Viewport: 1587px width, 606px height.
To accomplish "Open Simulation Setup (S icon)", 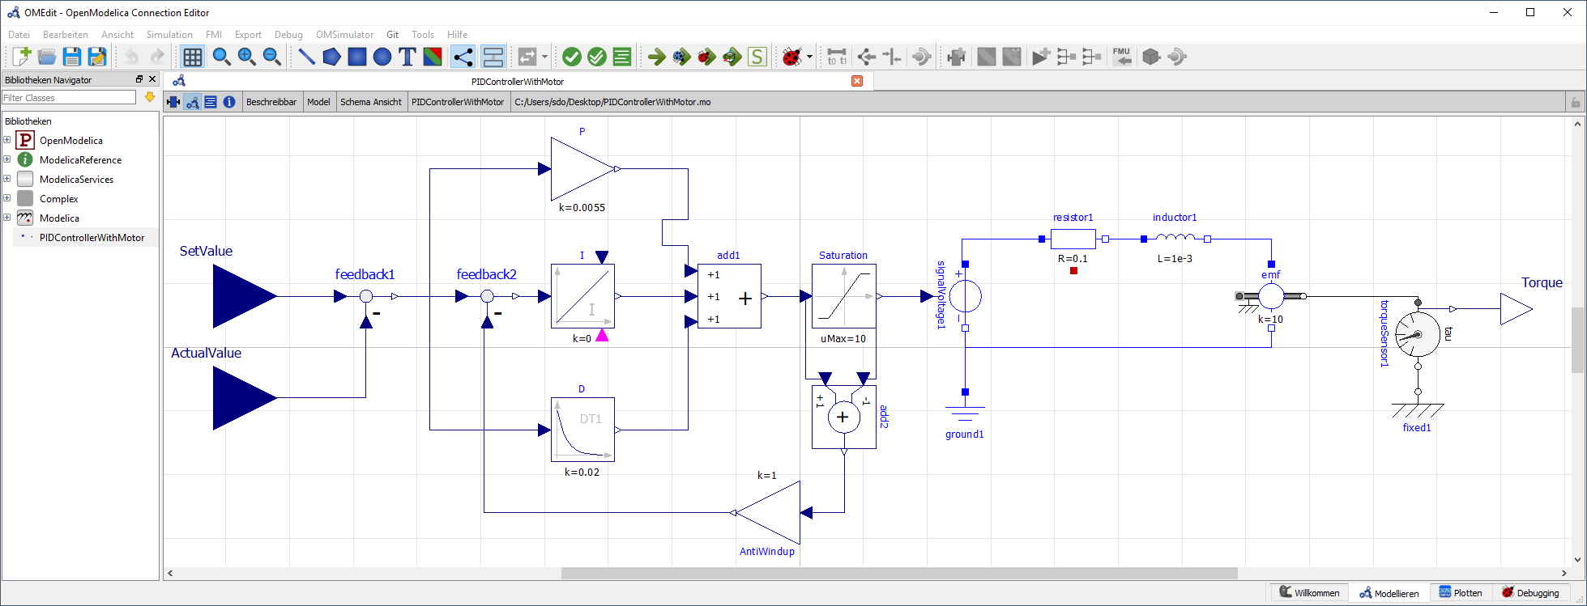I will pyautogui.click(x=757, y=57).
